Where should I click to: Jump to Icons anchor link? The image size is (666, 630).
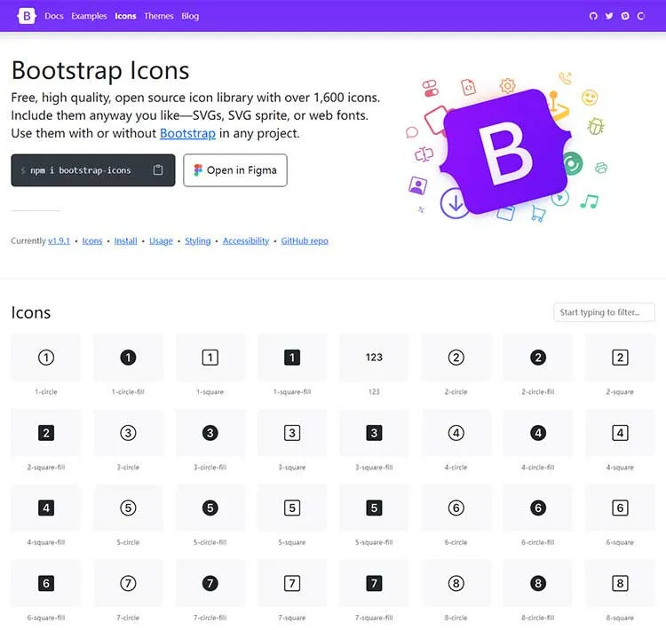pyautogui.click(x=92, y=240)
